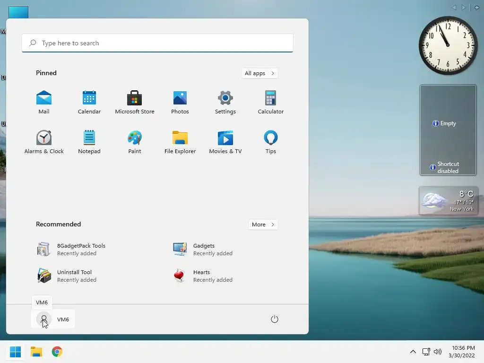
Task: Launch Movies & TV
Action: pyautogui.click(x=225, y=142)
